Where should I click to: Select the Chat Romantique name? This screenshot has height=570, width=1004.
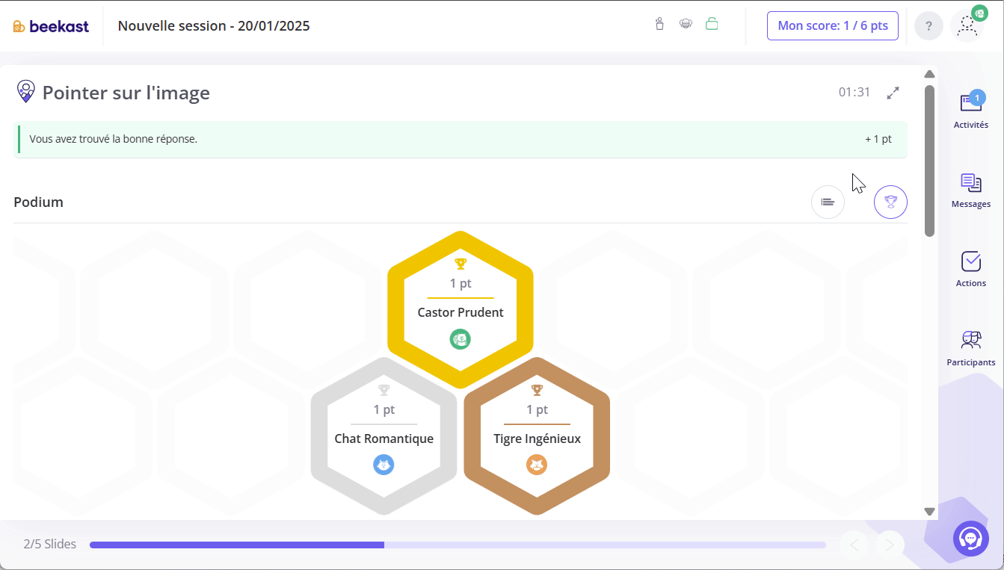(384, 439)
